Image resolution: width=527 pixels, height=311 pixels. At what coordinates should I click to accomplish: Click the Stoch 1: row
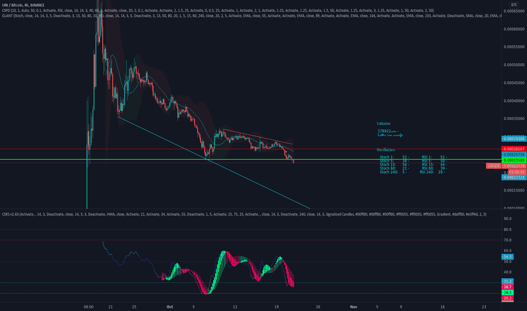click(x=394, y=157)
